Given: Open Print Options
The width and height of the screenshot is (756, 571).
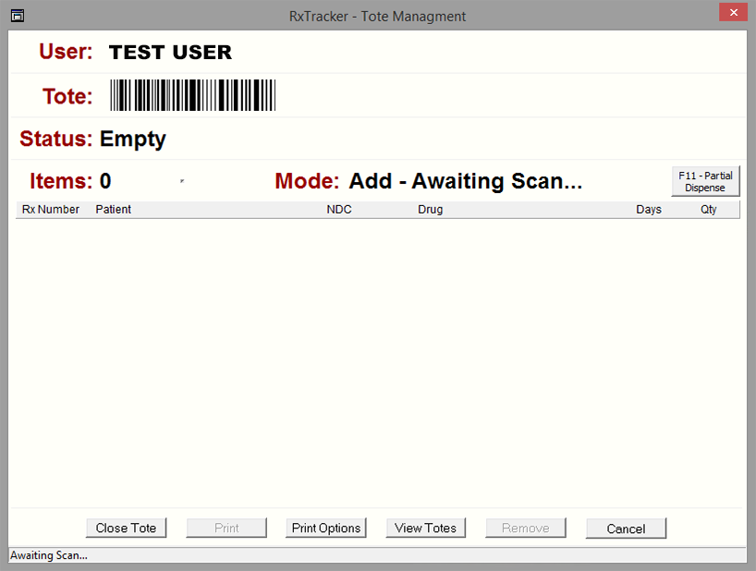Looking at the screenshot, I should click(x=326, y=528).
